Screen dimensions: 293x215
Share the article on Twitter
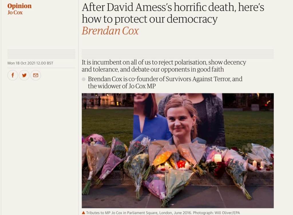pos(24,75)
